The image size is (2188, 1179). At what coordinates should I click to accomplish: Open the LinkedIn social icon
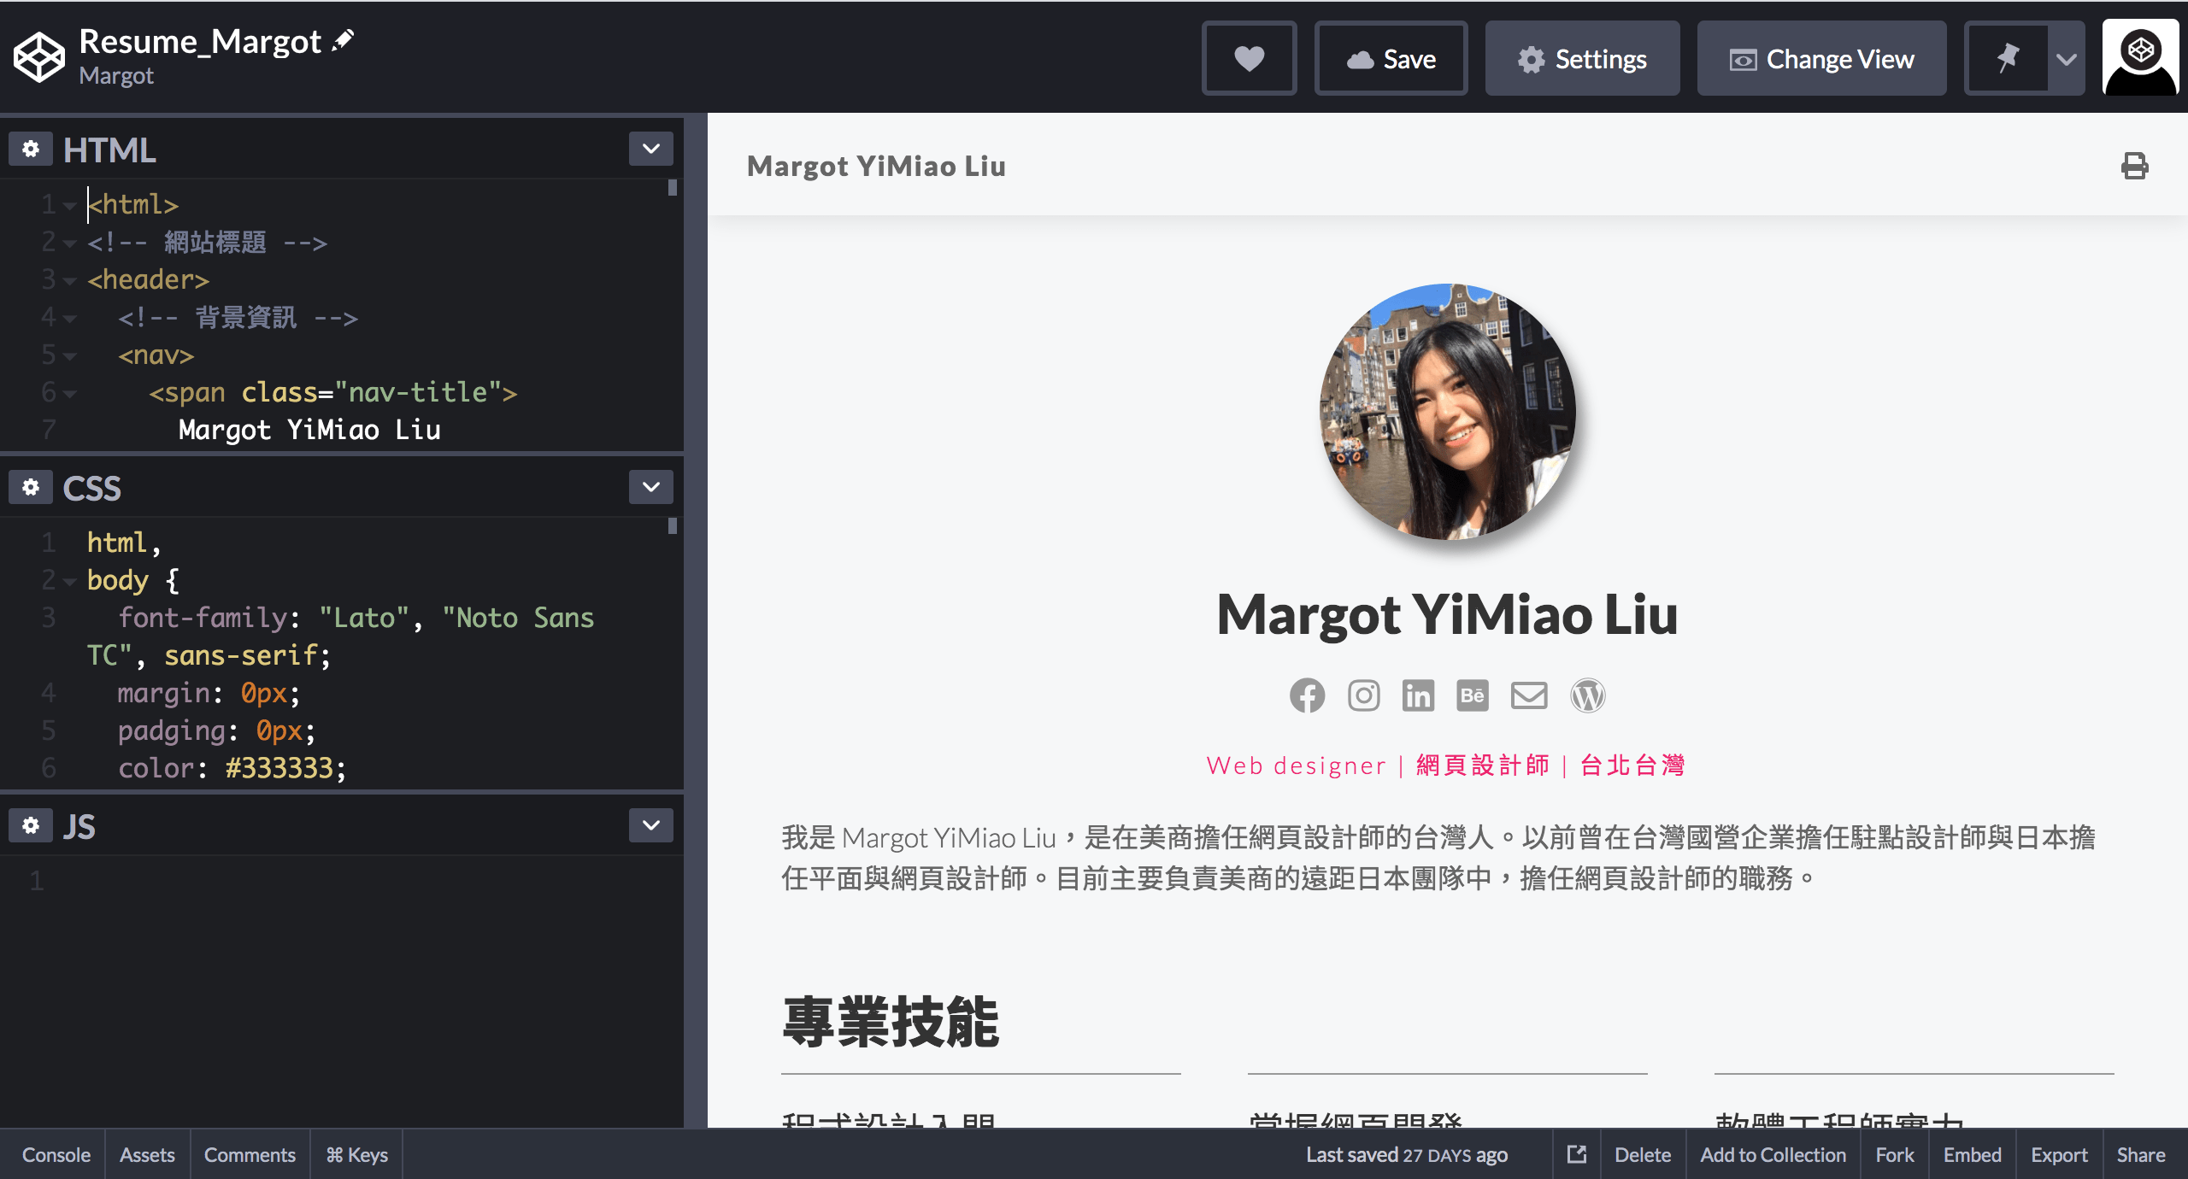[1418, 695]
